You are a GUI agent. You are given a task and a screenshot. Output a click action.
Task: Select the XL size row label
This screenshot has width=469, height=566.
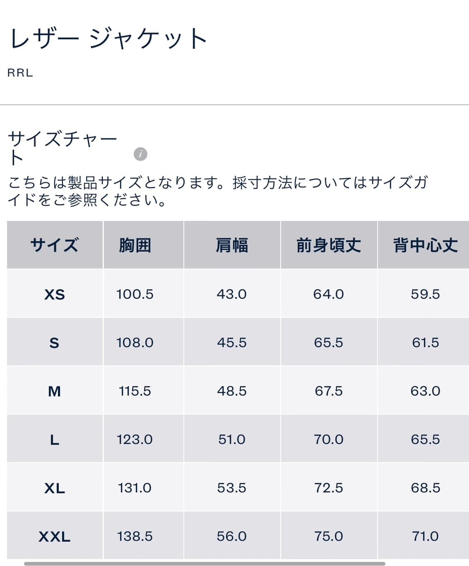tap(54, 487)
